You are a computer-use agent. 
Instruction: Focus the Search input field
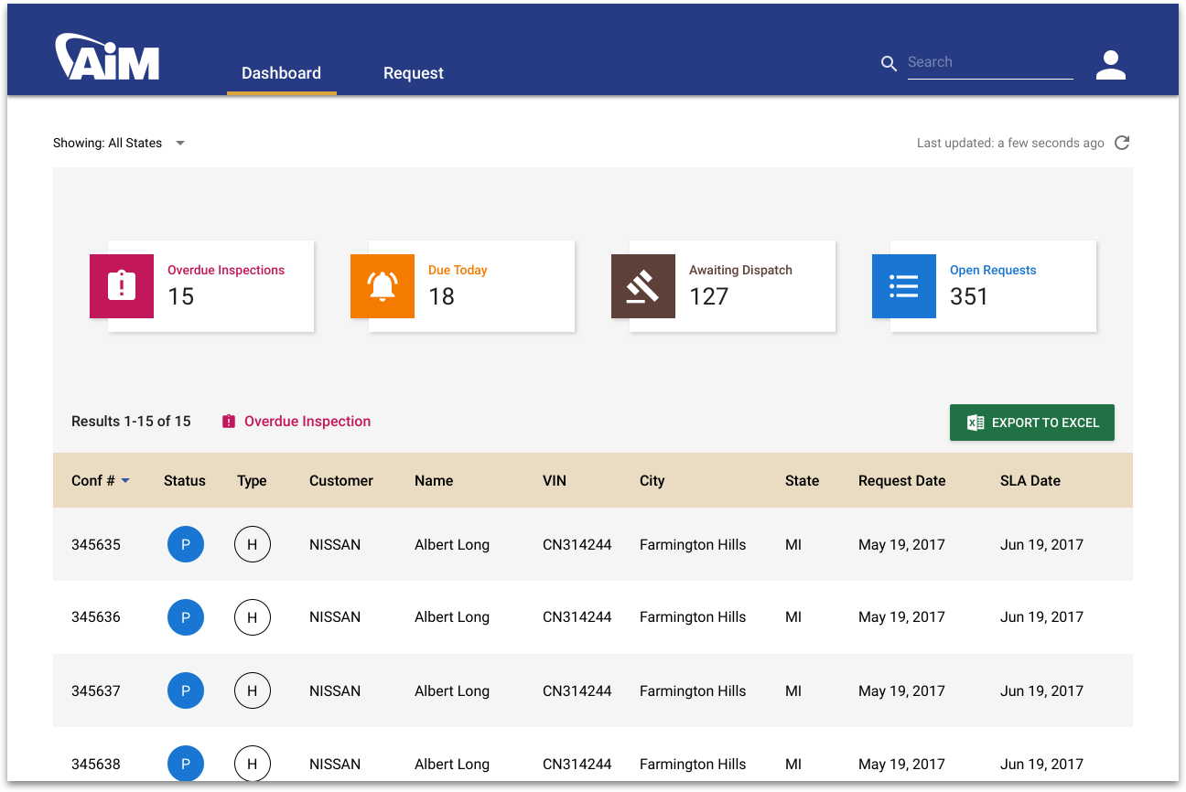(x=989, y=62)
